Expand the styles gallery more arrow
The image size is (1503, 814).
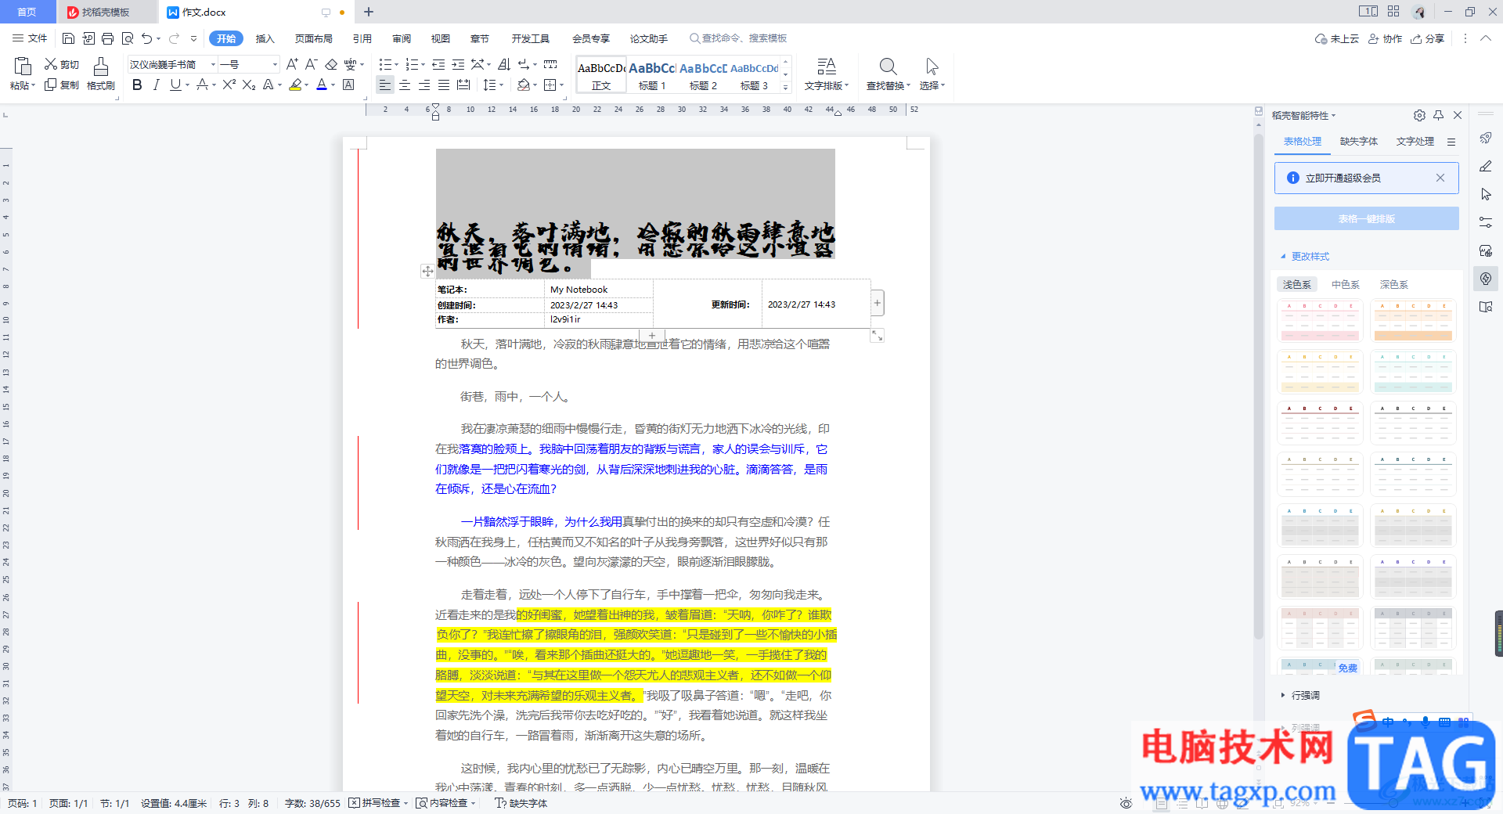coord(786,87)
